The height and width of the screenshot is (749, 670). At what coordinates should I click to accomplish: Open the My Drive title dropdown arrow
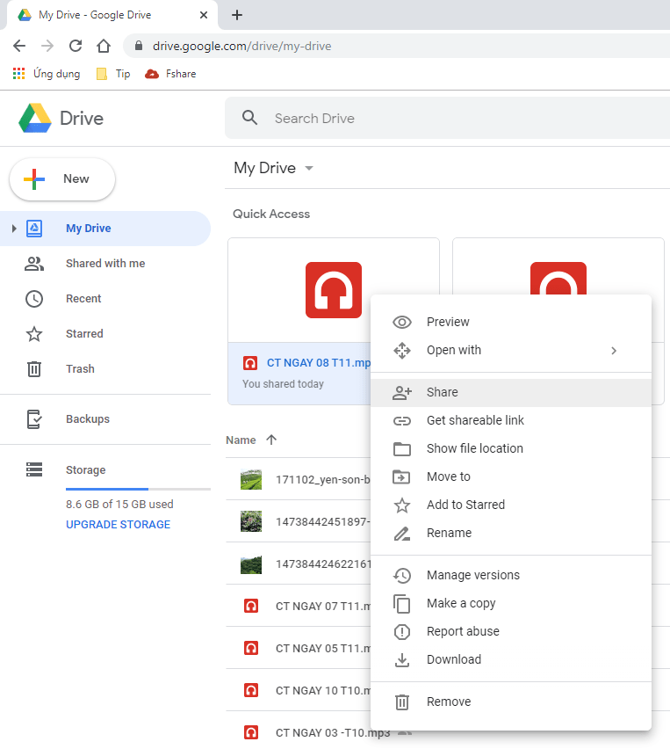pos(309,168)
